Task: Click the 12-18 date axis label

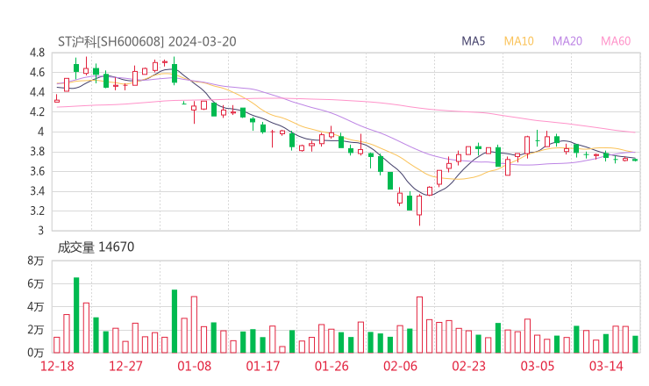Action: click(x=57, y=366)
